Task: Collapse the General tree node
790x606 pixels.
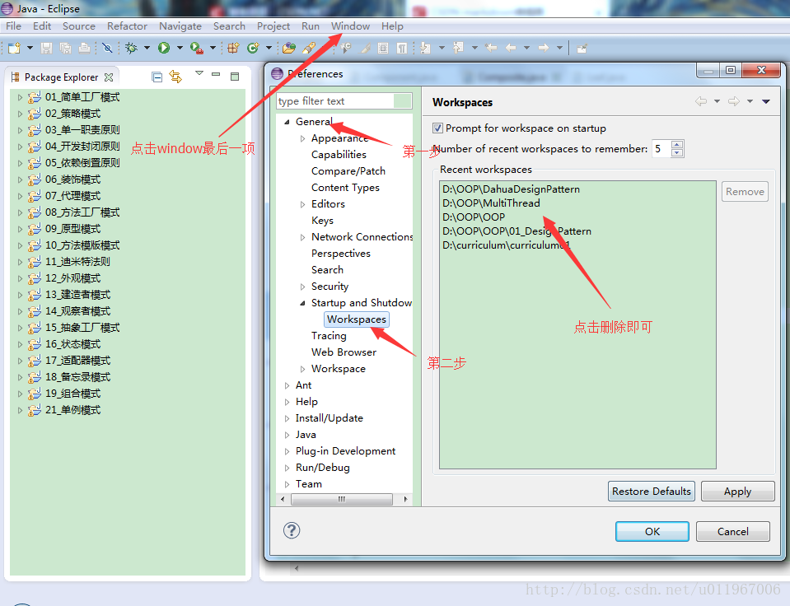Action: (287, 122)
